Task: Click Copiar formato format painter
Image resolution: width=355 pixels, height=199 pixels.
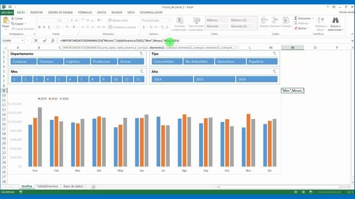Action: (23, 29)
